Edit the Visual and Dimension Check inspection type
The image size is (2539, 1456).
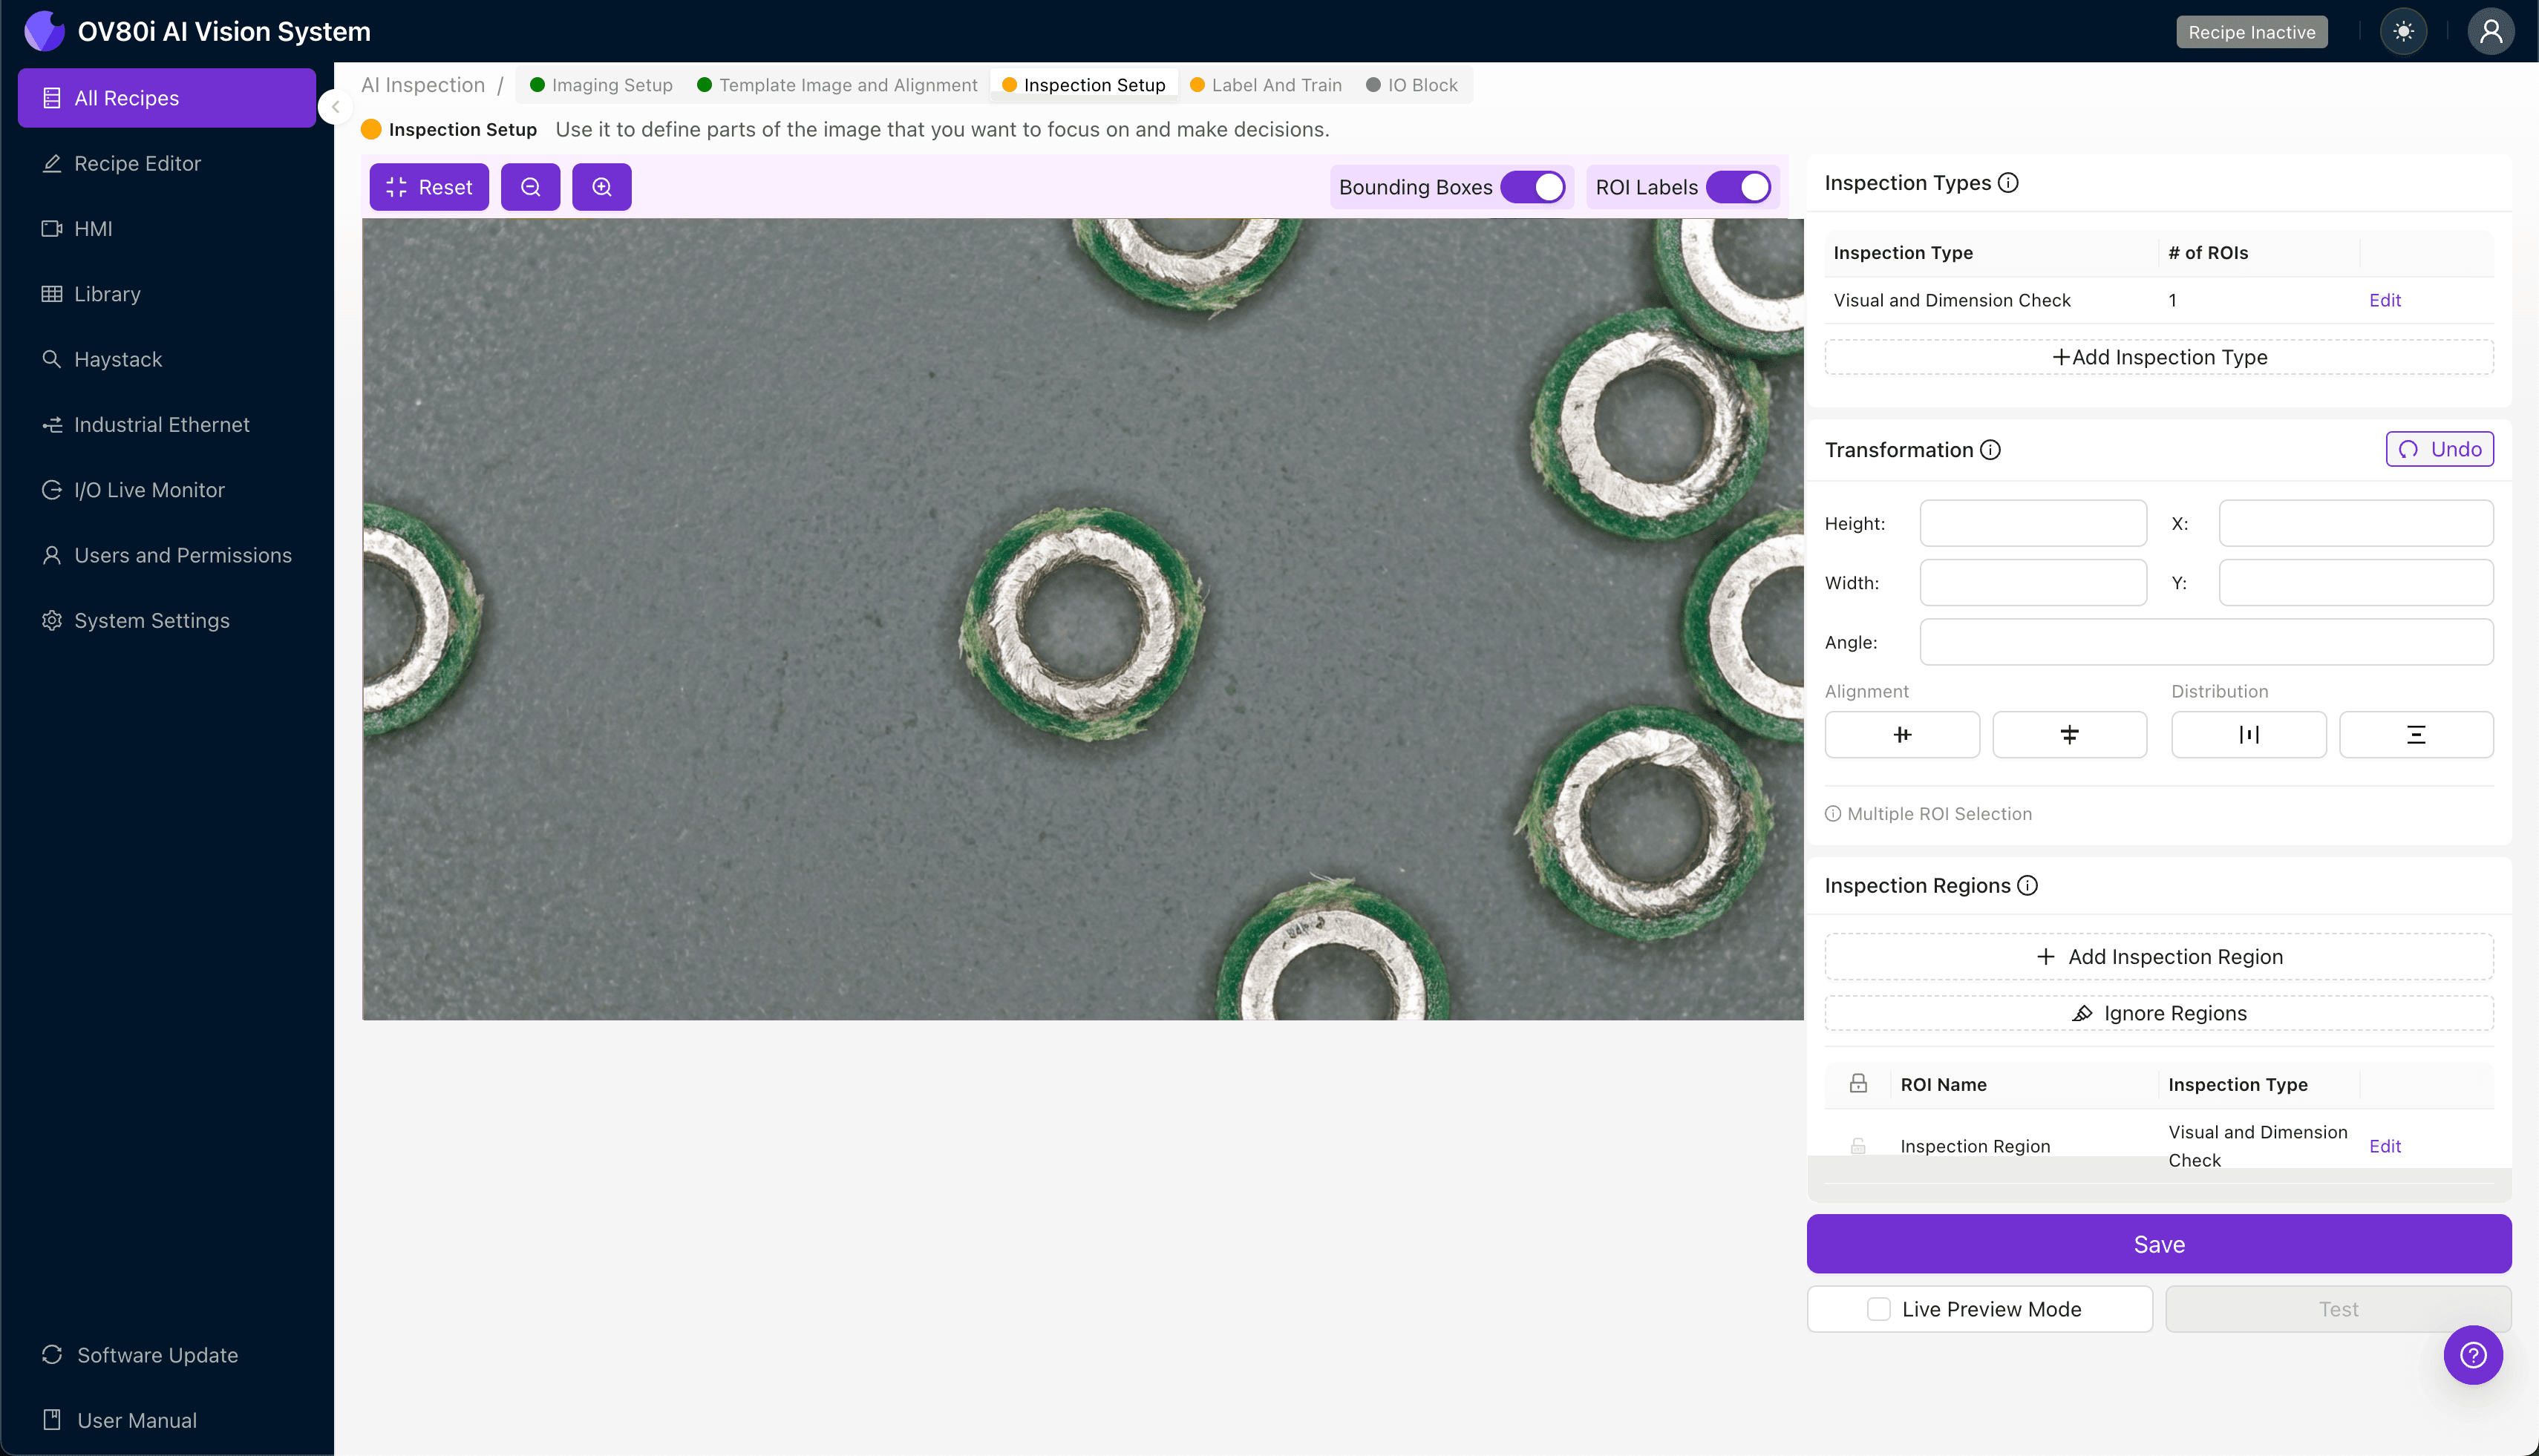tap(2385, 299)
